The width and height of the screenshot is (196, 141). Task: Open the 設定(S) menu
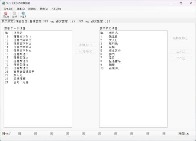click(32, 9)
